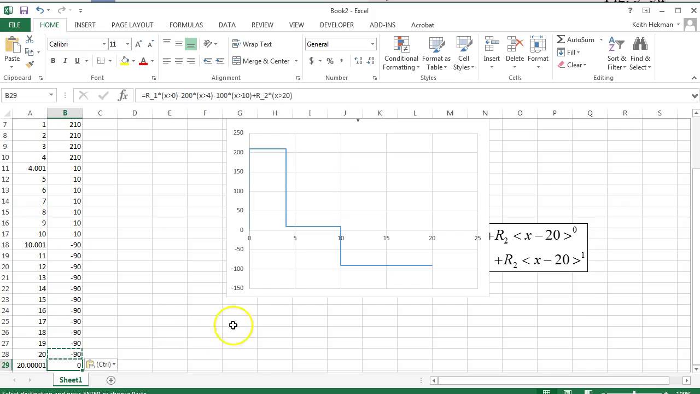Switch to the FORMULAS tab

point(186,25)
